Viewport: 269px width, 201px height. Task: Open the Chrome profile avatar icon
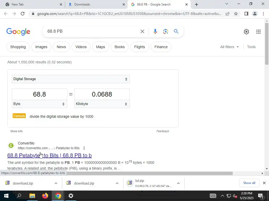(x=255, y=14)
